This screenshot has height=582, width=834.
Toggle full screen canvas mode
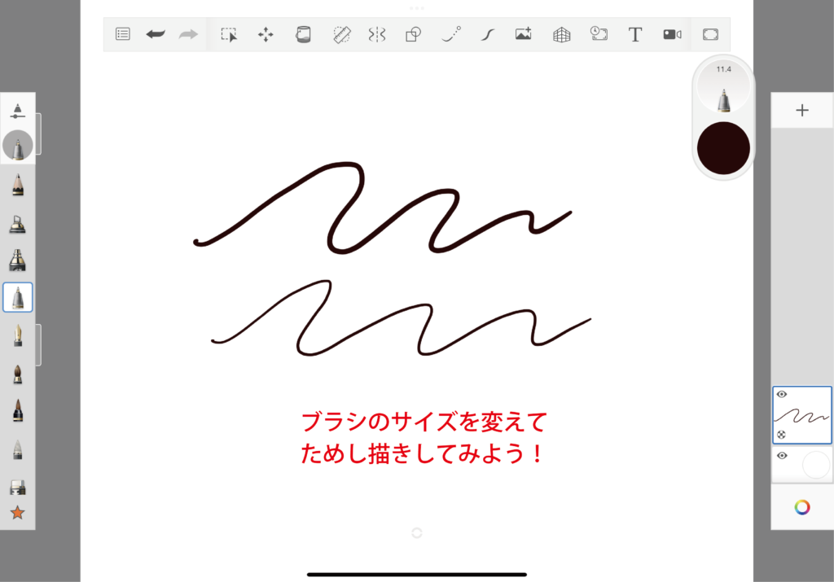click(x=710, y=34)
